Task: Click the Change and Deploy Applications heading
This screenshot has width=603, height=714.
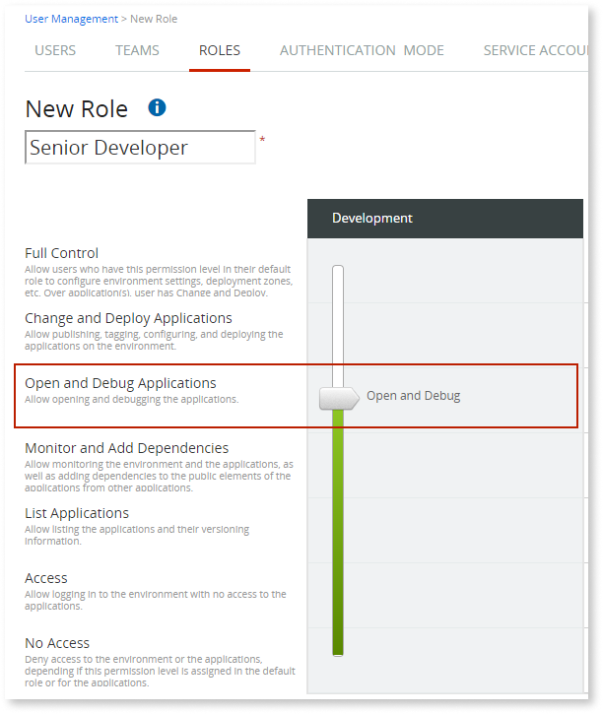Action: tap(128, 318)
